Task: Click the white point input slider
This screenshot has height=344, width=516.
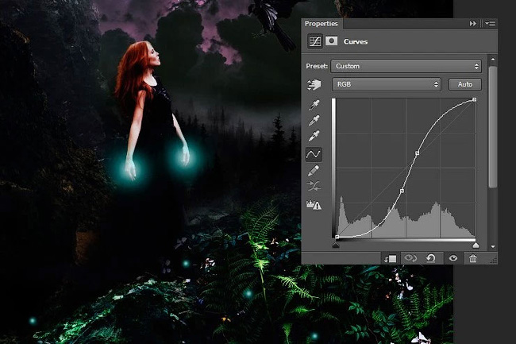Action: (x=476, y=245)
